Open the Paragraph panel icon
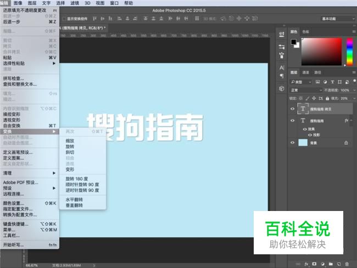Viewport: 357px width, 268px height. pos(282,76)
